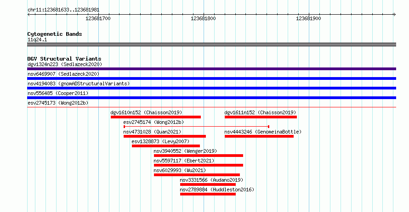Click the thin esv2745174 variant line
This screenshot has width=409, height=212.
coord(196,127)
